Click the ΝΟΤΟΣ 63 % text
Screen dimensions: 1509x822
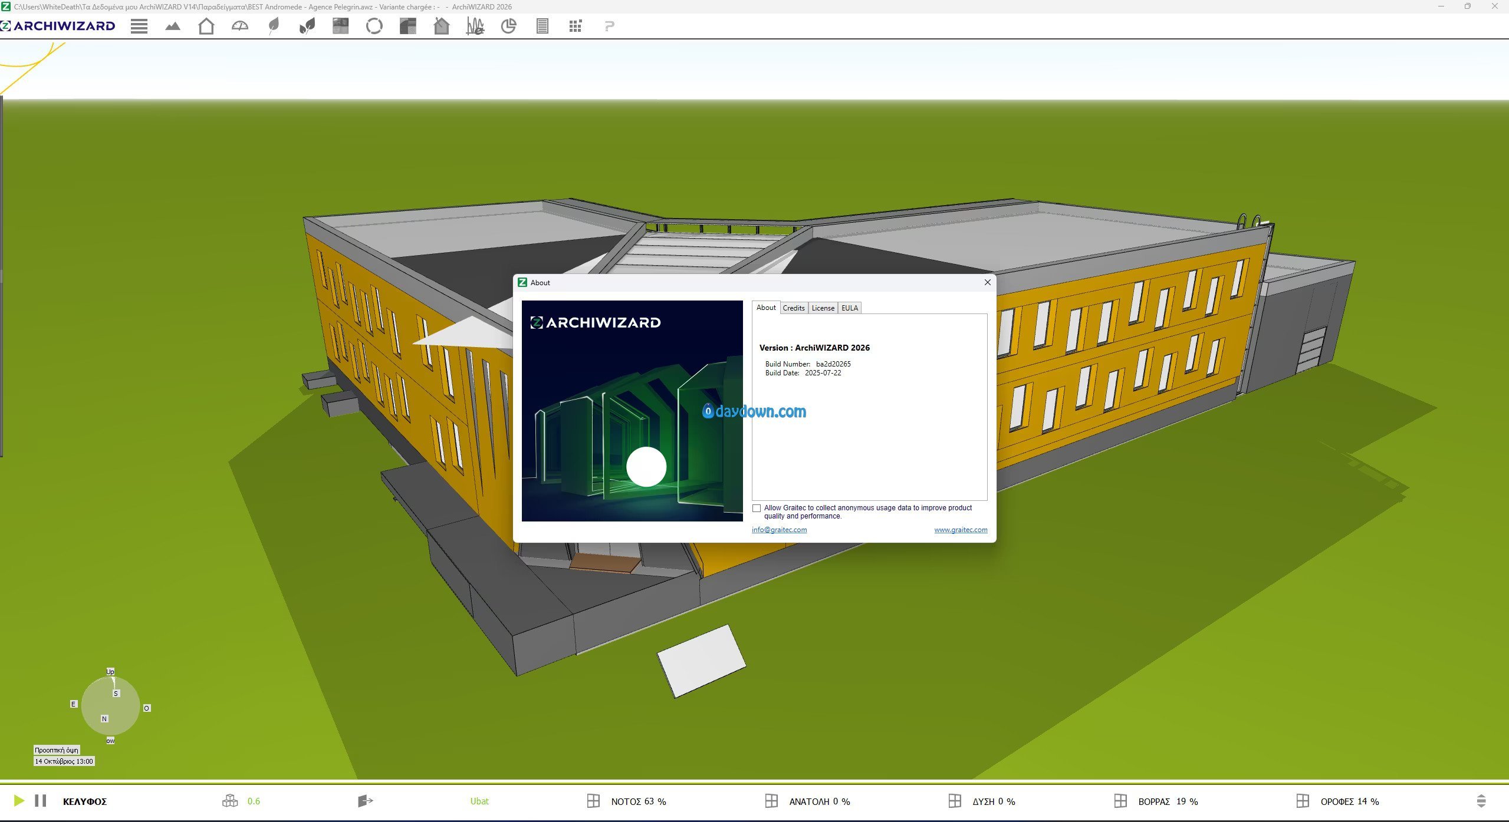pos(639,801)
